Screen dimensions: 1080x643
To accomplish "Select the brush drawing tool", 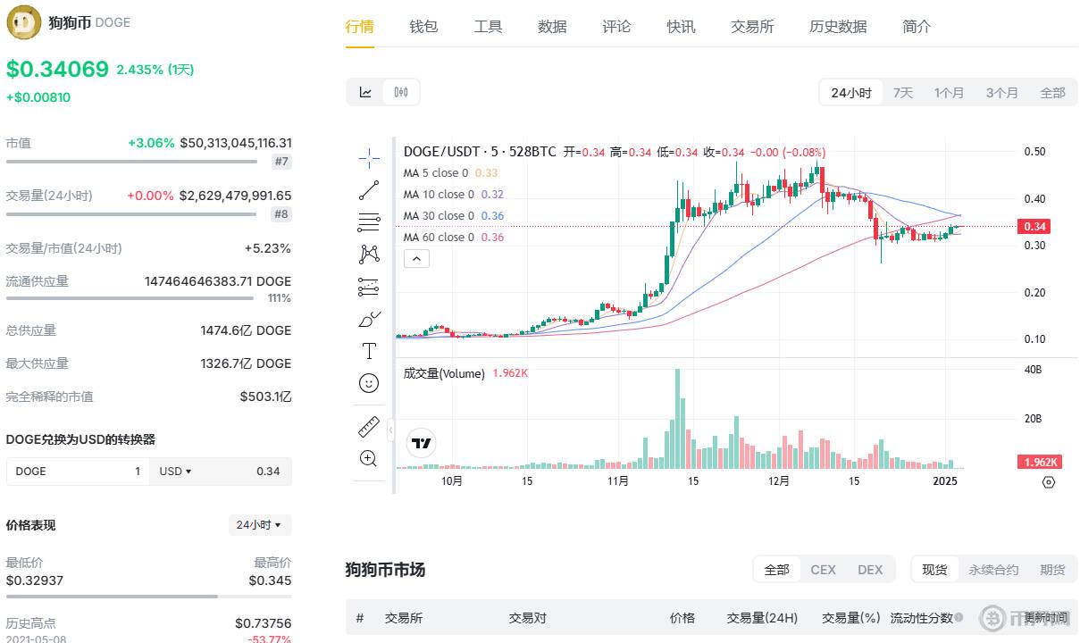I will pyautogui.click(x=367, y=318).
